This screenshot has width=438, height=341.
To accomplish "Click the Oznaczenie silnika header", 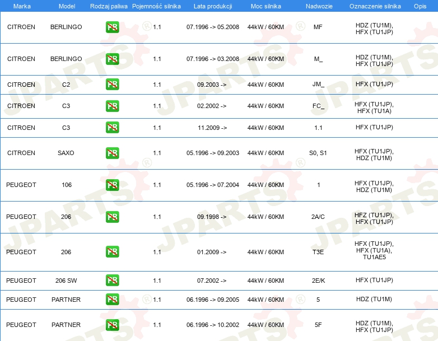I will tap(374, 6).
